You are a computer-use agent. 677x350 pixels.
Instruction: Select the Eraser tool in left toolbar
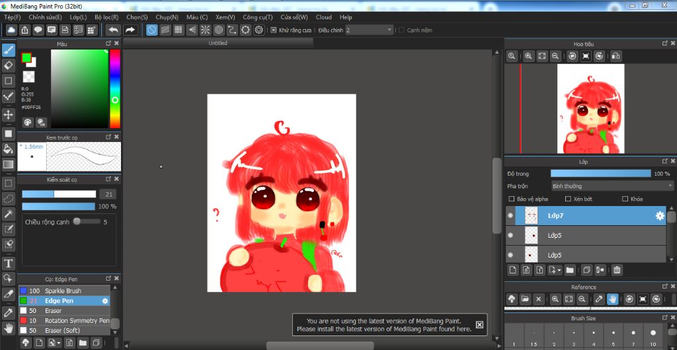click(x=8, y=65)
